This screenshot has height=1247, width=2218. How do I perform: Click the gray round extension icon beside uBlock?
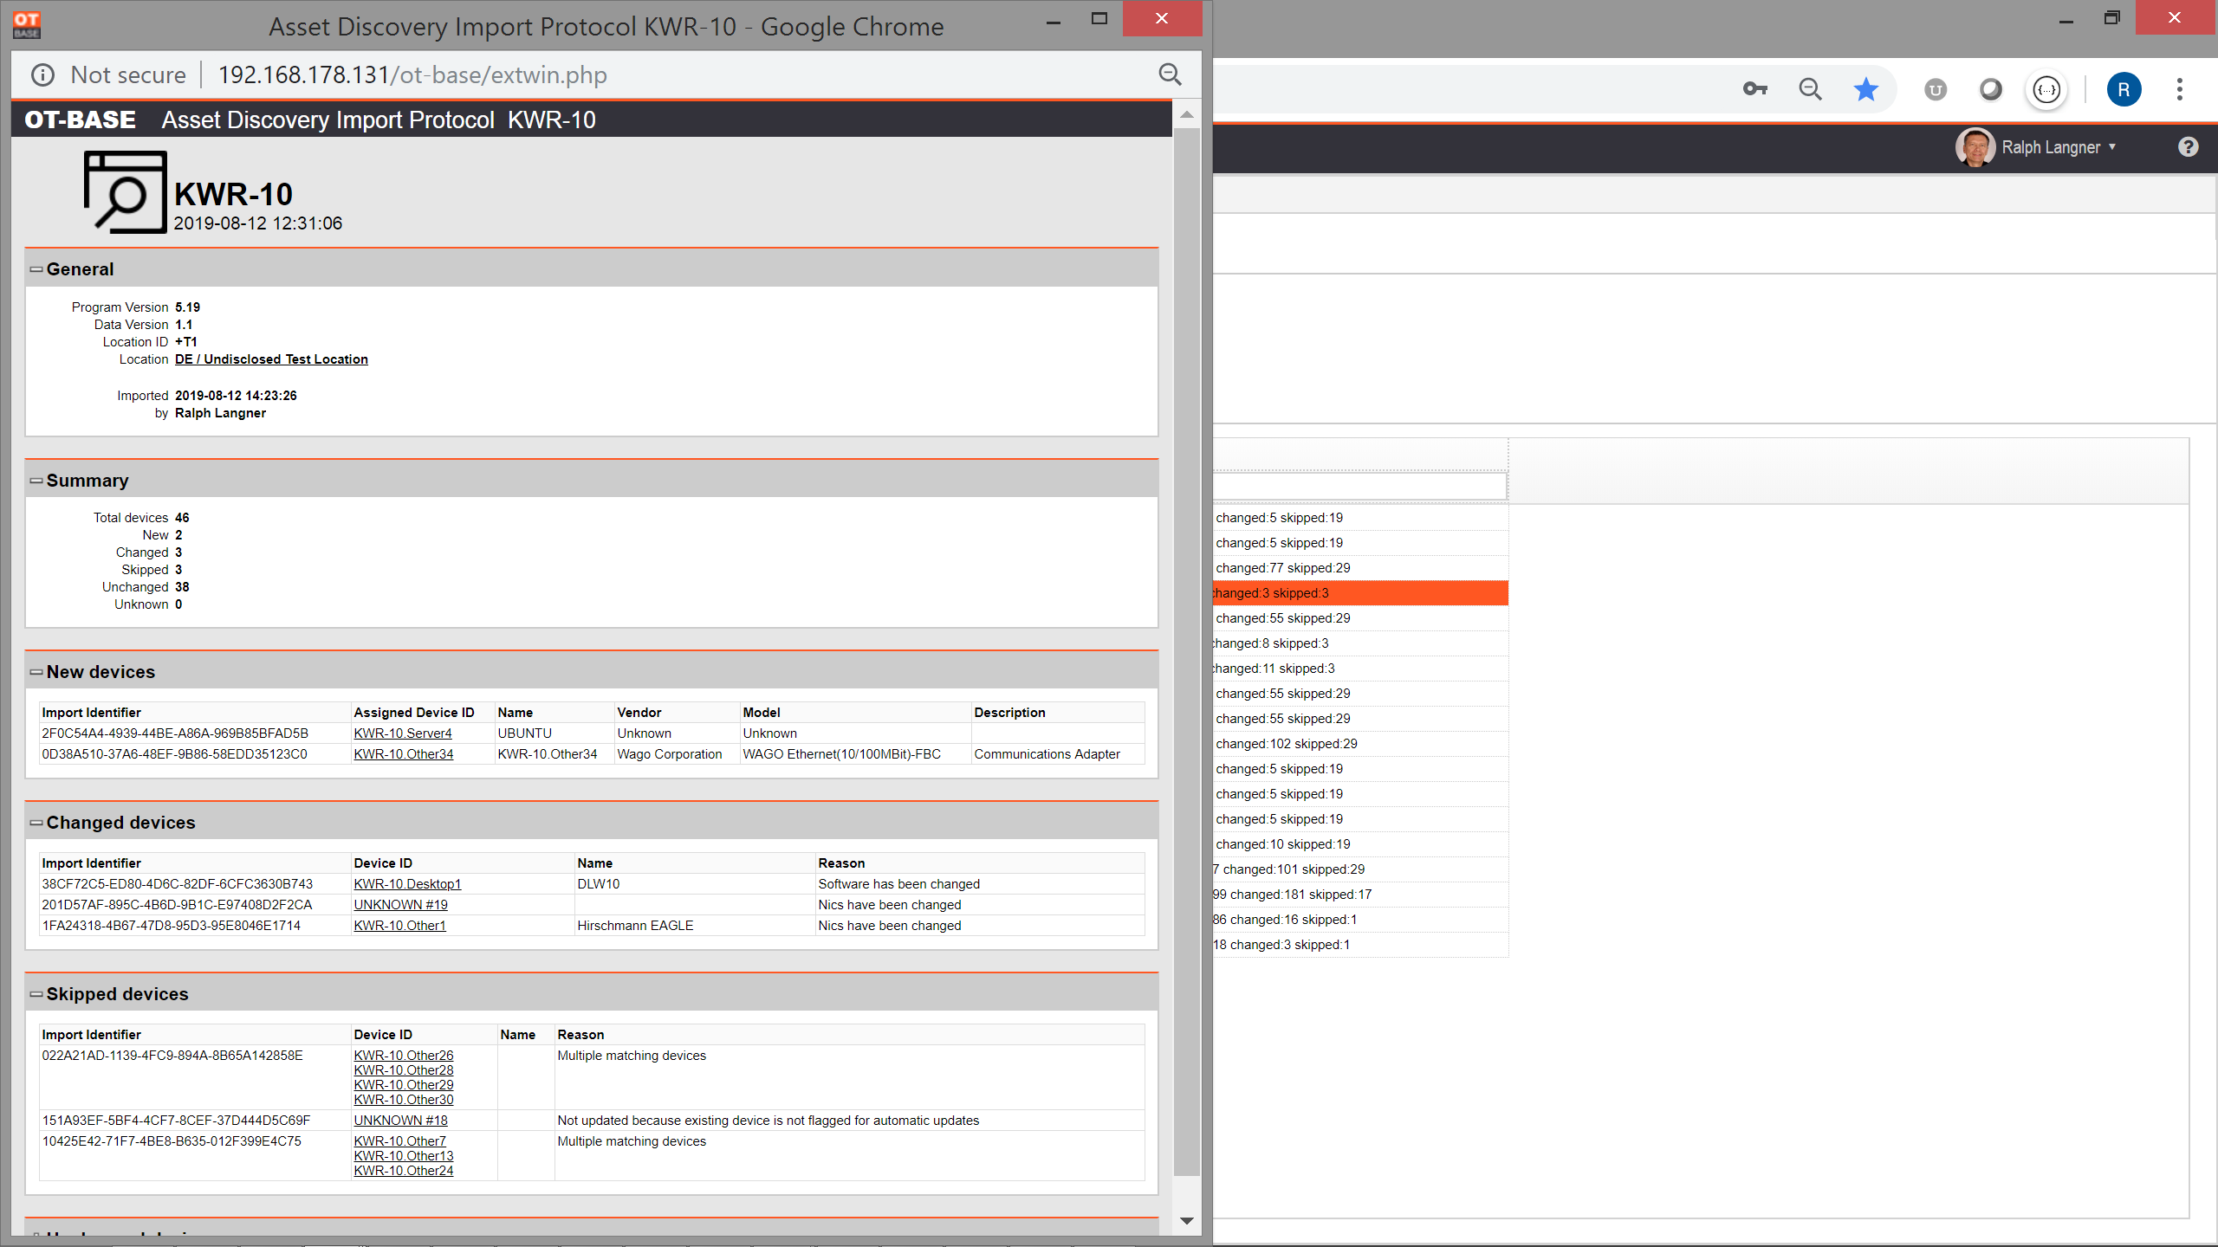tap(1990, 89)
